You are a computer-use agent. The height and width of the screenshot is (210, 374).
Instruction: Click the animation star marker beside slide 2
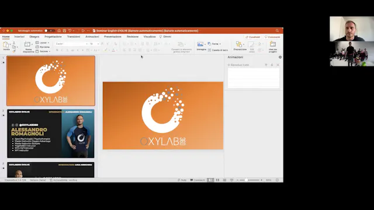4,116
